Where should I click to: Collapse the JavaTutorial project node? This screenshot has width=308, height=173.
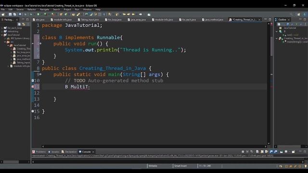[x=2, y=35]
